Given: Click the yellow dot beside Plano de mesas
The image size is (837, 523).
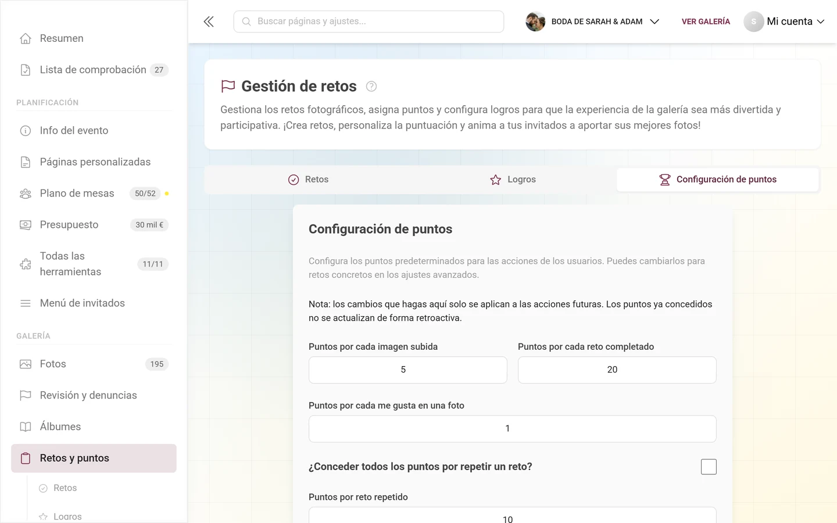Looking at the screenshot, I should (x=167, y=194).
